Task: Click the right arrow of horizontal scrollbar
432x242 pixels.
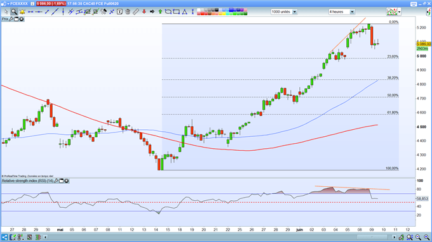Action: click(395, 237)
